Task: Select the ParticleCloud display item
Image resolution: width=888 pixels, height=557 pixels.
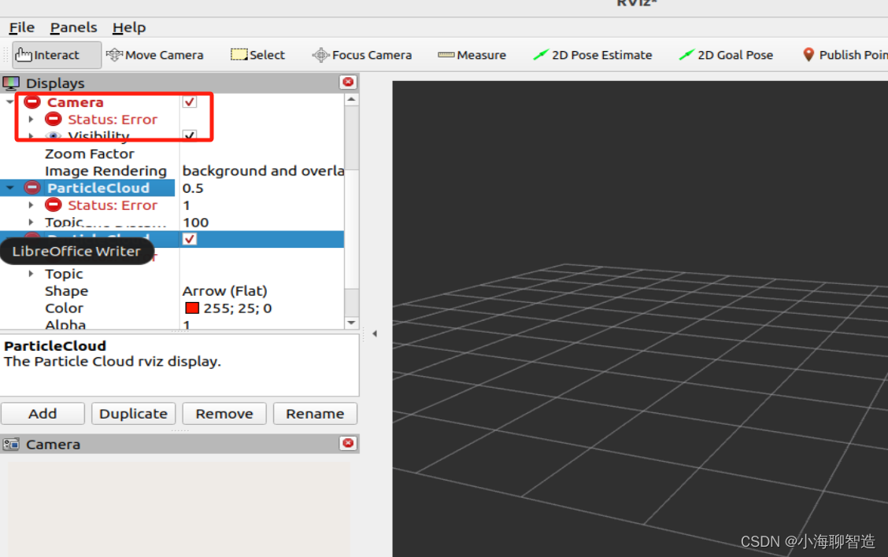Action: click(x=98, y=188)
